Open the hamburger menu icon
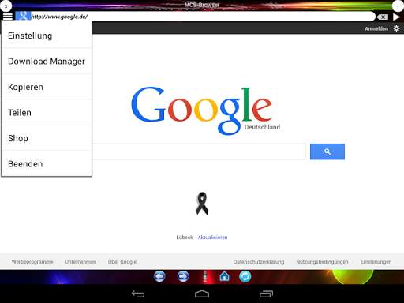The width and height of the screenshot is (404, 303). coord(8,17)
